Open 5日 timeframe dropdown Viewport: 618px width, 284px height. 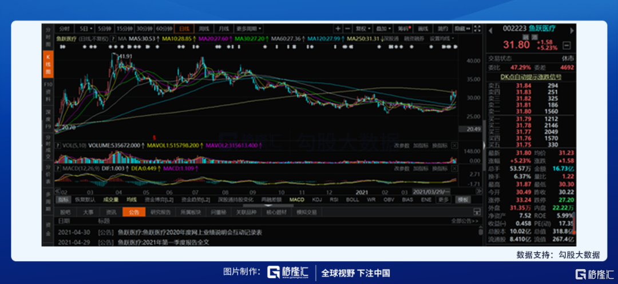point(85,29)
